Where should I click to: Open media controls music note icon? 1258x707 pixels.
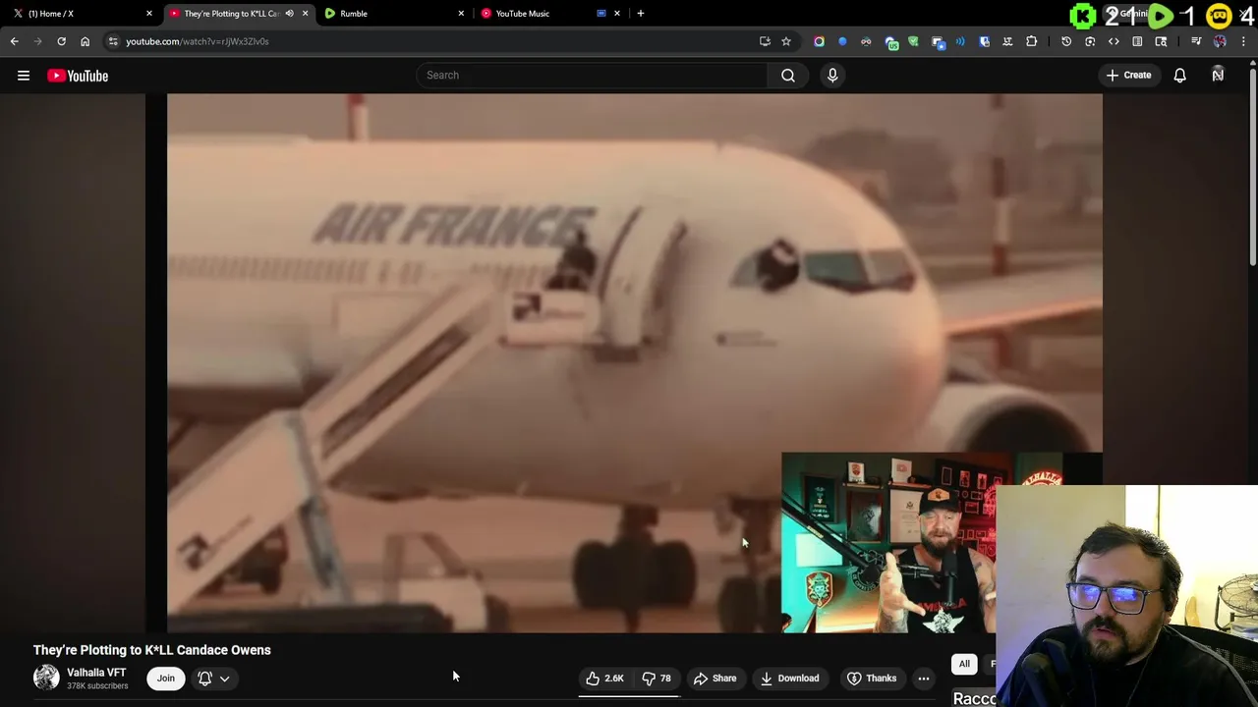coord(1196,41)
